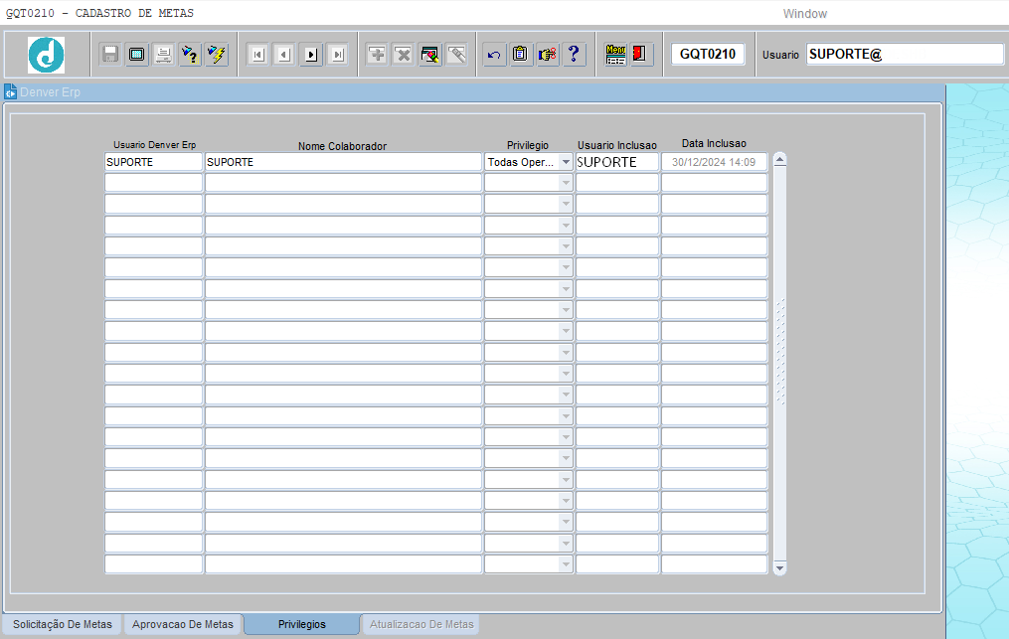
Task: Click the Execute Query lightning icon
Action: tap(217, 54)
